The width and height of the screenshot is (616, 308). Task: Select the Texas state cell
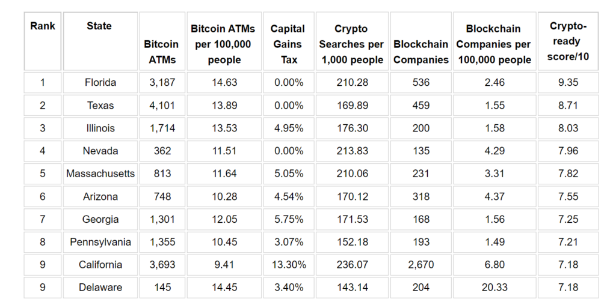pyautogui.click(x=100, y=106)
